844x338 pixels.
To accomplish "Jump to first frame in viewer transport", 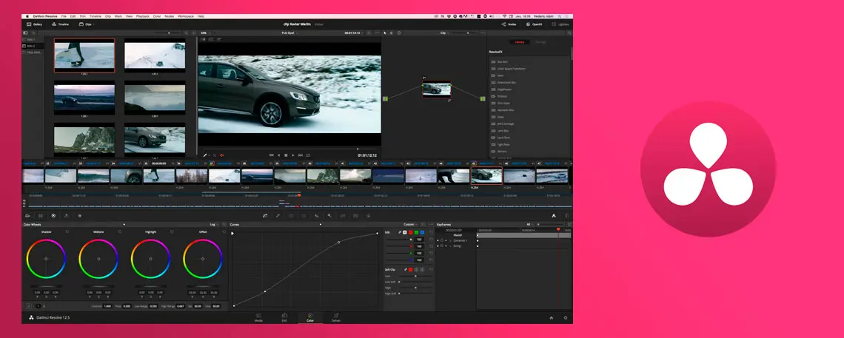I will click(x=271, y=155).
